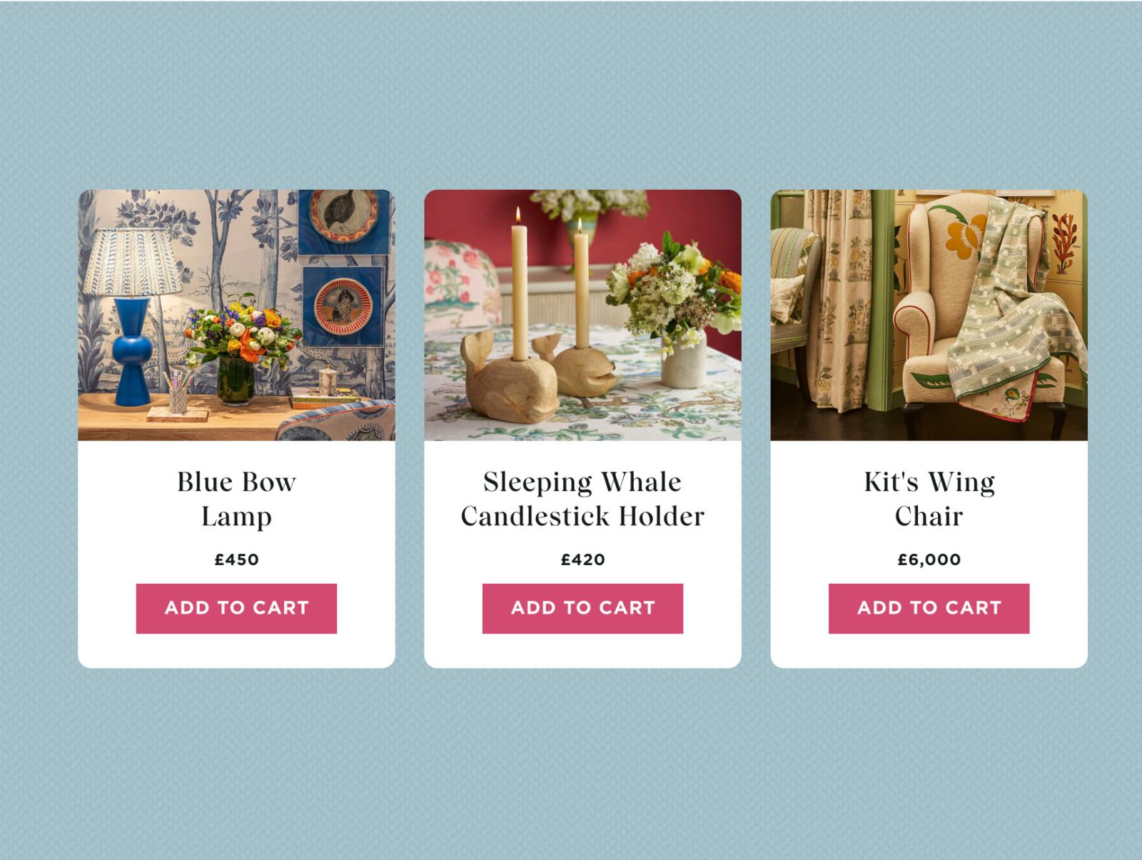Image resolution: width=1142 pixels, height=860 pixels.
Task: Add Kit's Wing Chair to cart
Action: coord(929,608)
